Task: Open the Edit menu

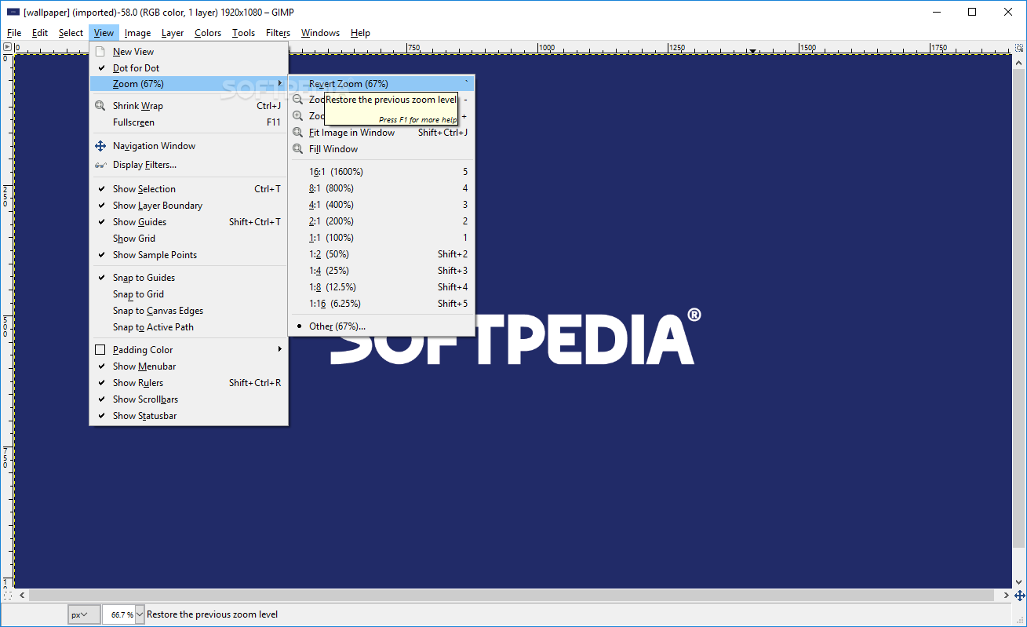Action: tap(40, 33)
